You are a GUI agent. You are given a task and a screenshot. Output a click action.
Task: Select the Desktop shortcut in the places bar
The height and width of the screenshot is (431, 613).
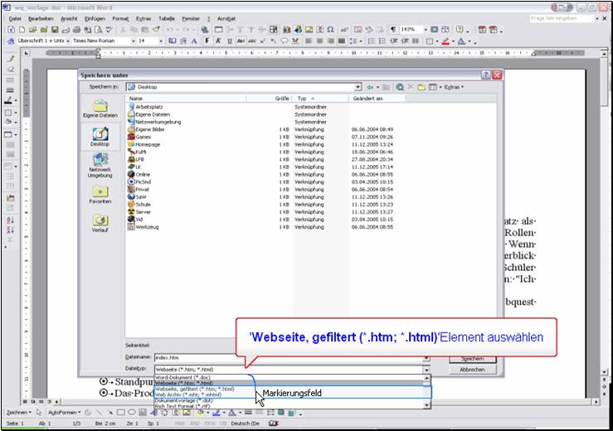coord(100,138)
